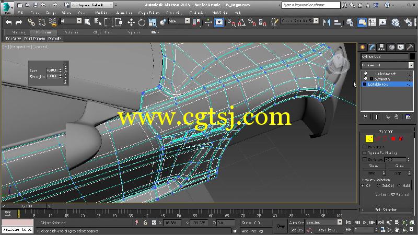Open the Layer Manager icon
The width and height of the screenshot is (418, 235).
pos(350,22)
